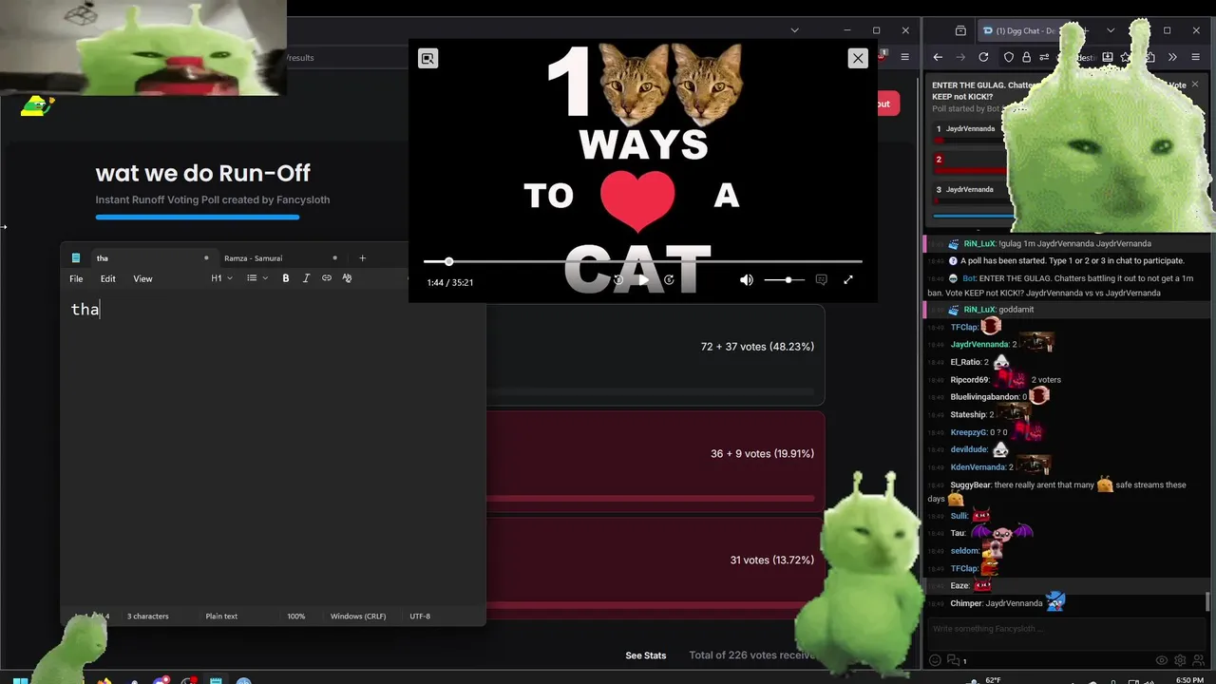Click 'Windows (CRLF)' line ending

(358, 617)
